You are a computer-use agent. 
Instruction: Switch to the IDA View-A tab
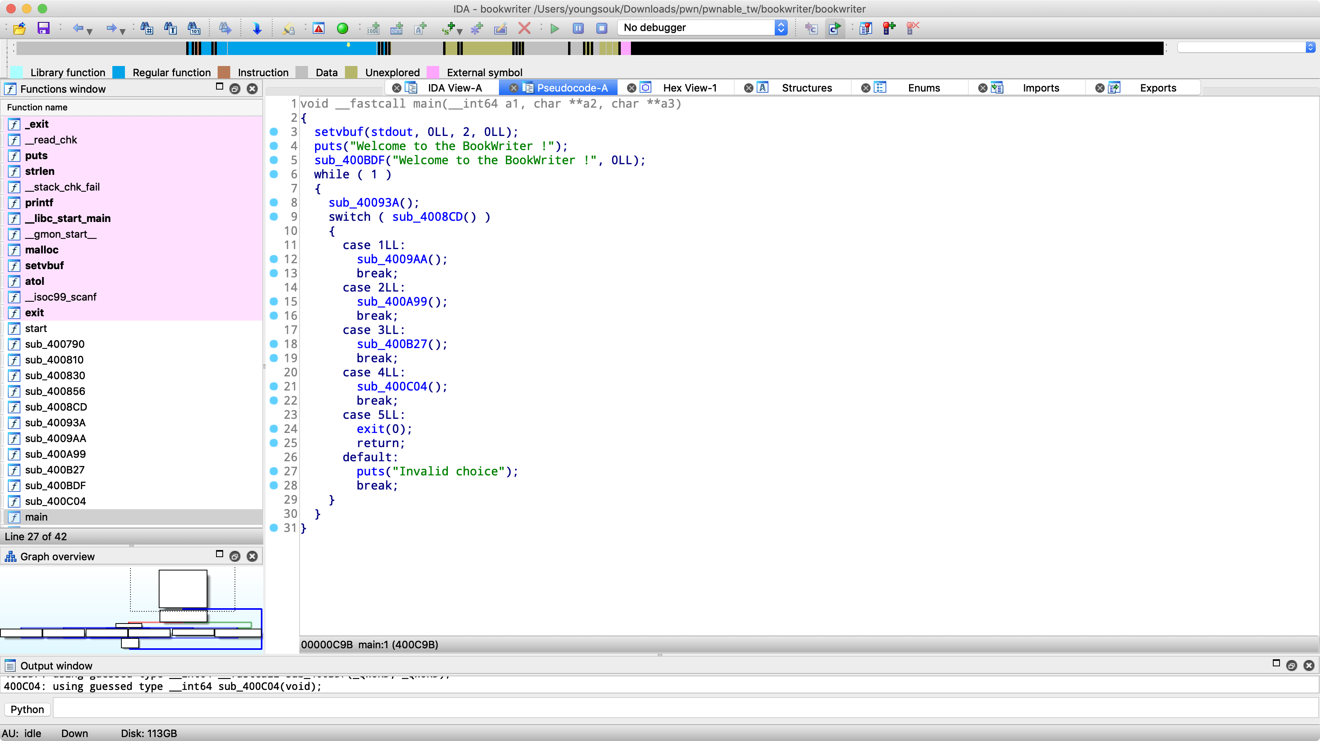455,88
